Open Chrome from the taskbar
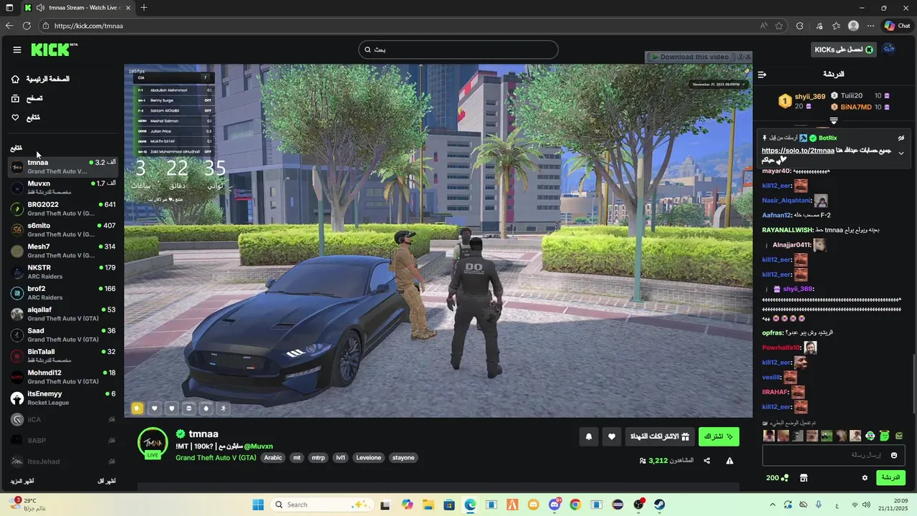The width and height of the screenshot is (917, 516). point(575,505)
